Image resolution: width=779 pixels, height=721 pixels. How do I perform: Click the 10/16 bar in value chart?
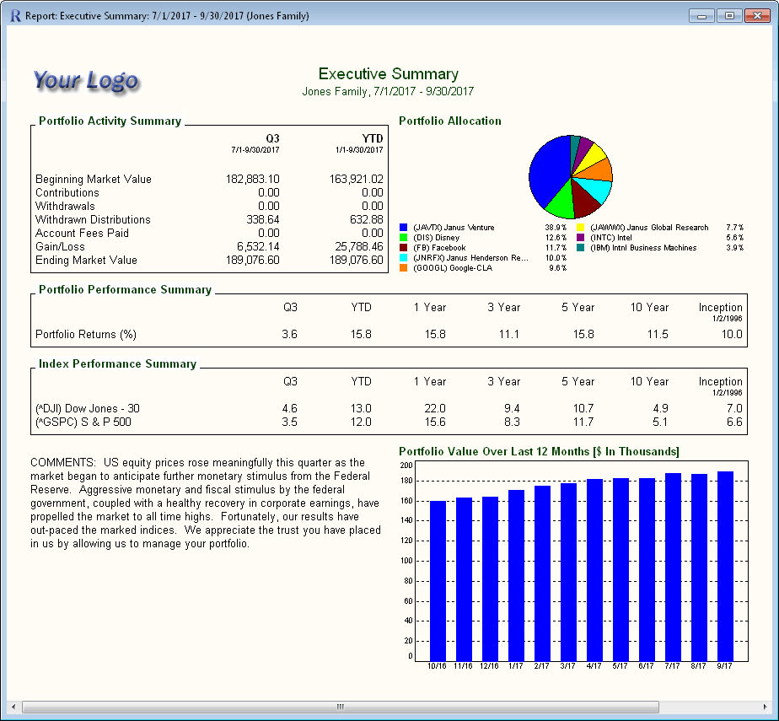[438, 581]
